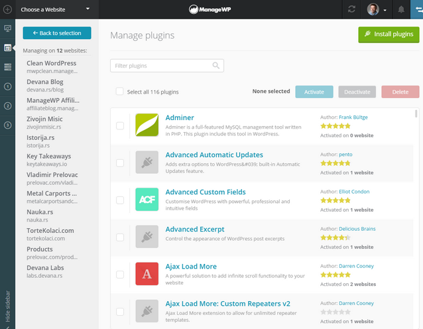
Task: Open author Frank Bültge link
Action: (353, 117)
